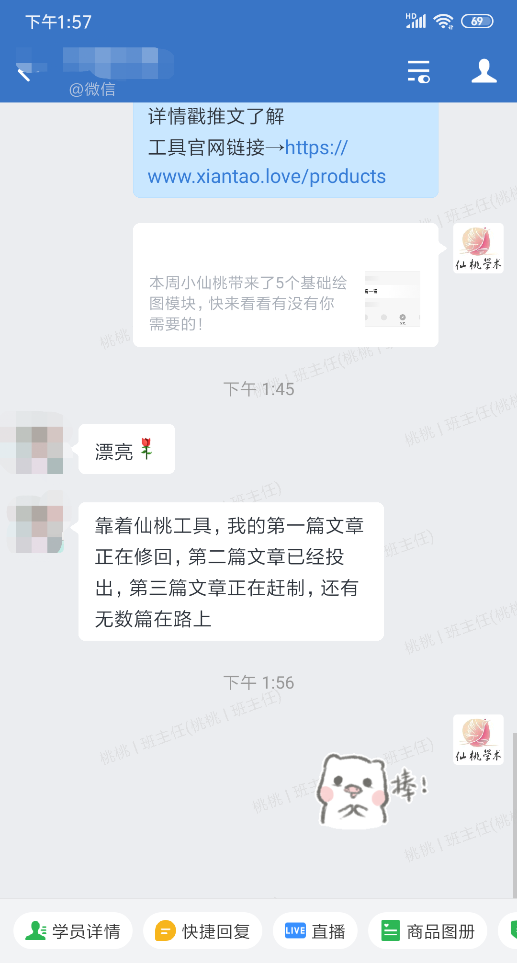Open the 商品图册 product album

[427, 931]
